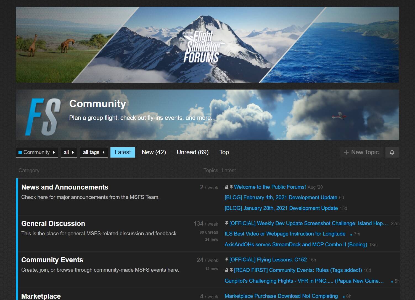Go to the Community Events category
Image resolution: width=415 pixels, height=300 pixels.
click(52, 260)
